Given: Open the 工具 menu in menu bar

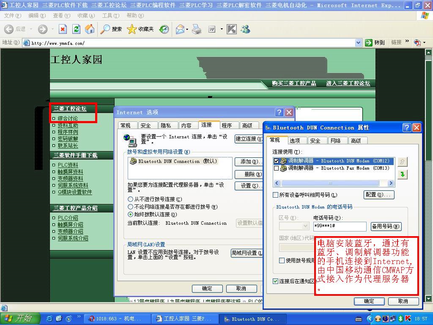Looking at the screenshot, I should click(x=110, y=16).
